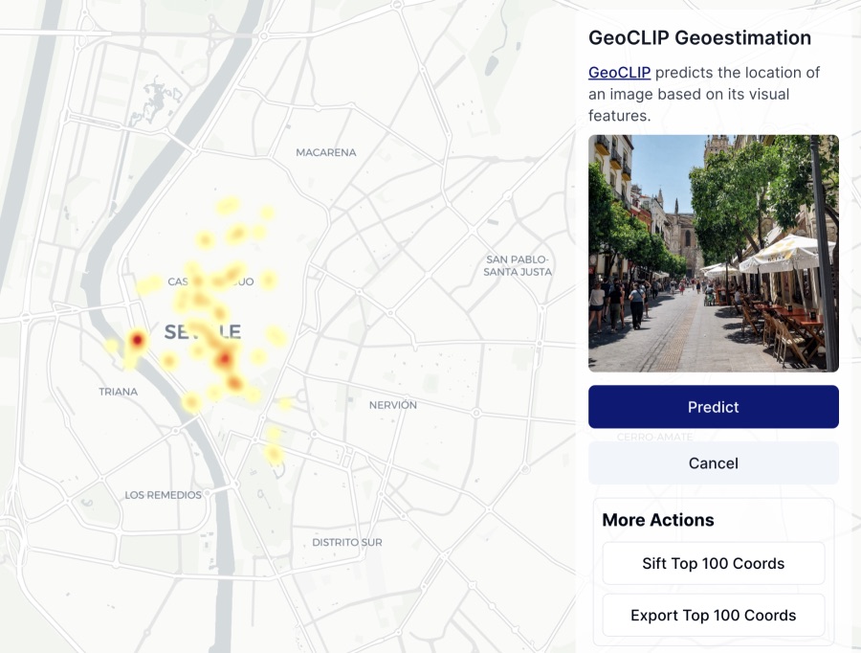Click the Cancel button
This screenshot has height=653, width=861.
(x=714, y=462)
